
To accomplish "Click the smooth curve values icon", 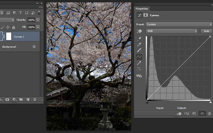I will coord(139,69).
